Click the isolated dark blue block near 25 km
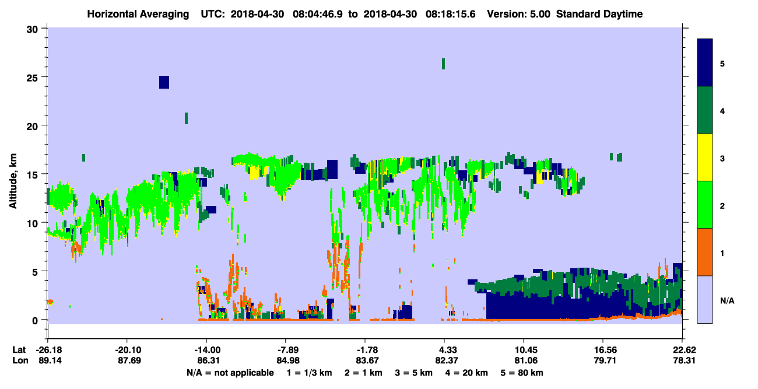This screenshot has width=758, height=389. point(164,82)
